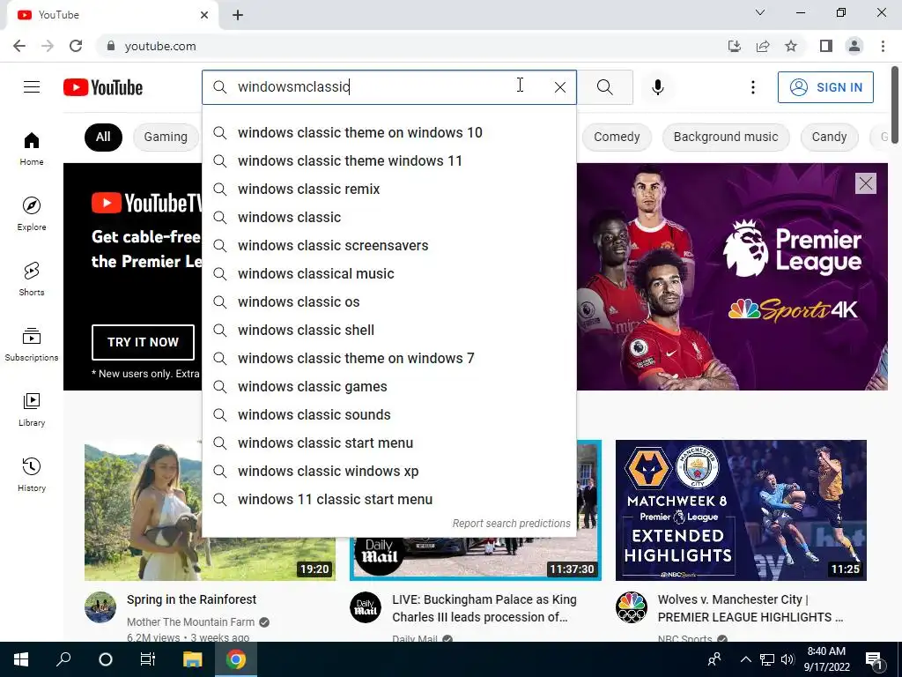Choose suggestion windows classic remix
This screenshot has height=677, width=902.
[388, 189]
